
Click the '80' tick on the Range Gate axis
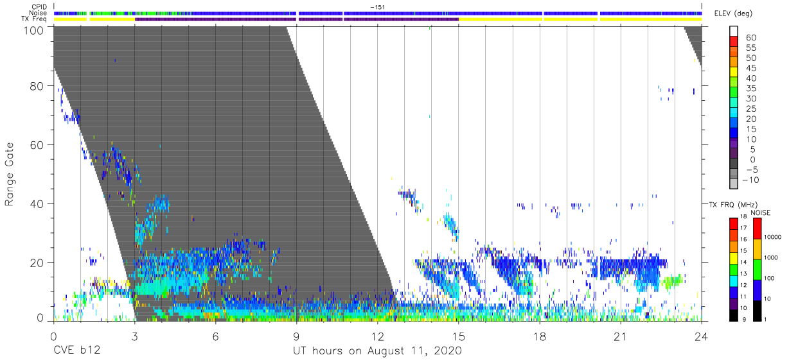coord(38,86)
